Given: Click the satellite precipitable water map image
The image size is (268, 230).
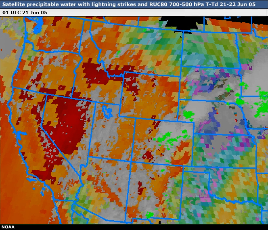Looking at the screenshot, I should pyautogui.click(x=134, y=120).
